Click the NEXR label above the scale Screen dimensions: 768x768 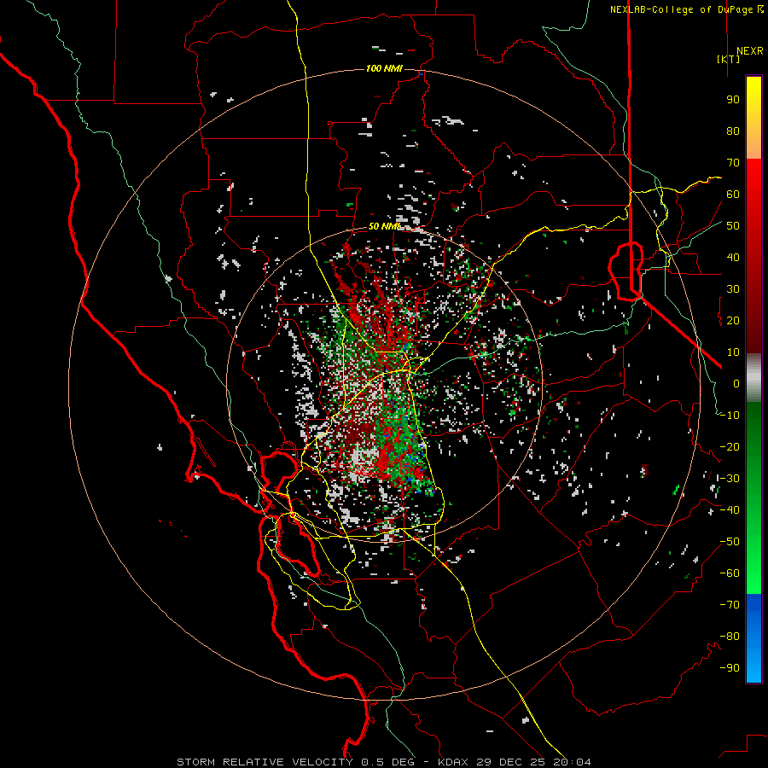749,51
